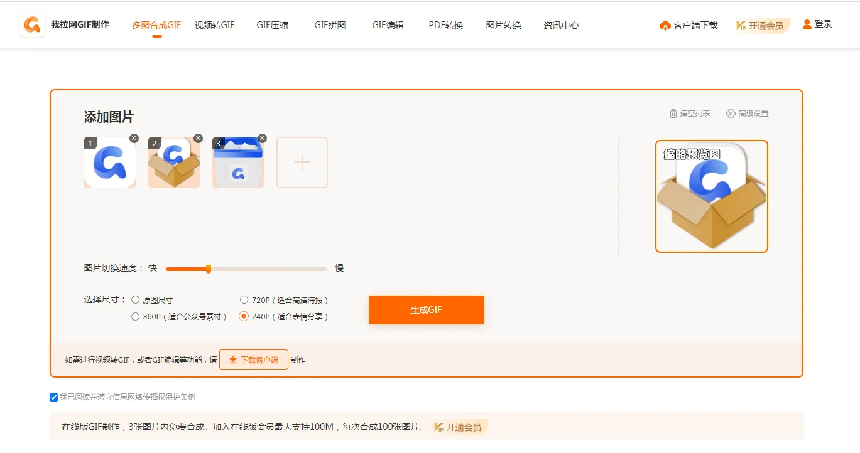Open the GIF压缩 tab
This screenshot has width=860, height=453.
(x=273, y=25)
